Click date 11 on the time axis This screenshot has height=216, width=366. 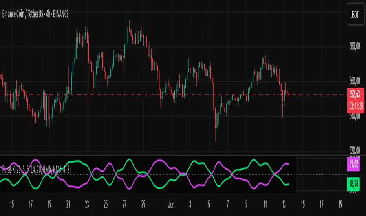[265, 205]
